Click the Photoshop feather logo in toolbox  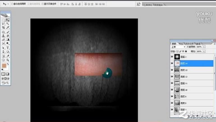point(6,15)
